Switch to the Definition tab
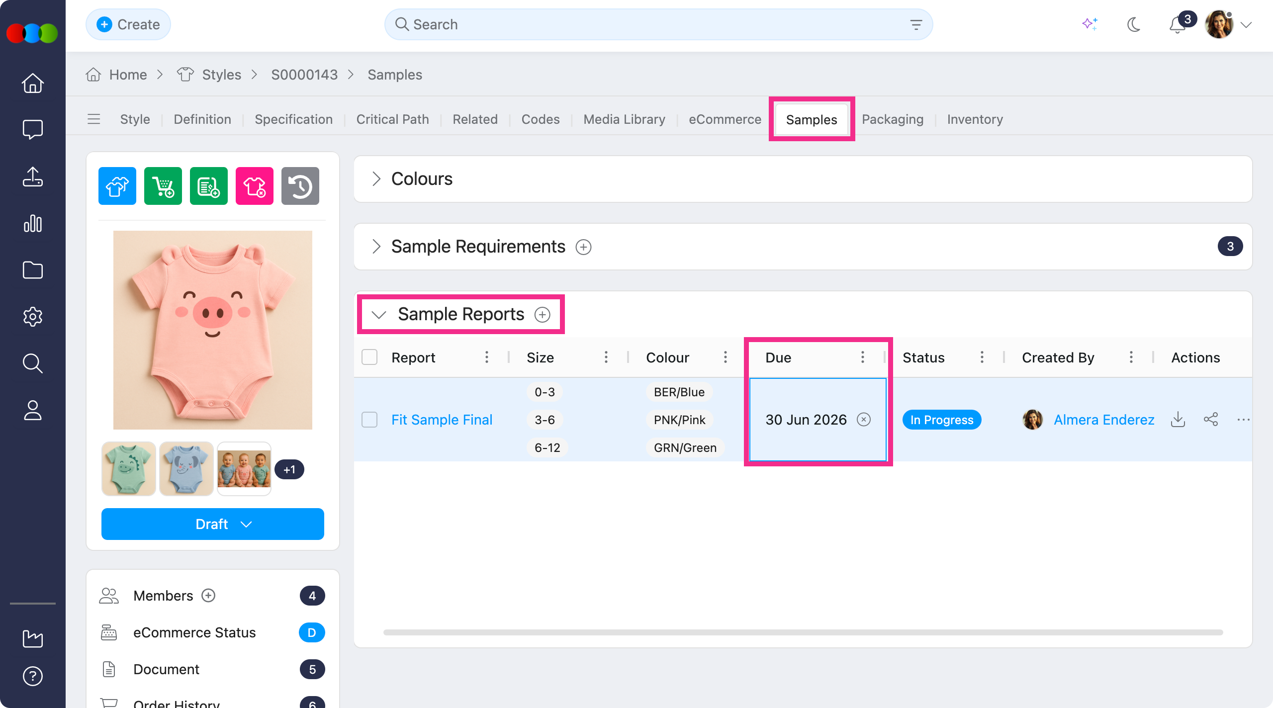This screenshot has width=1273, height=708. (202, 119)
